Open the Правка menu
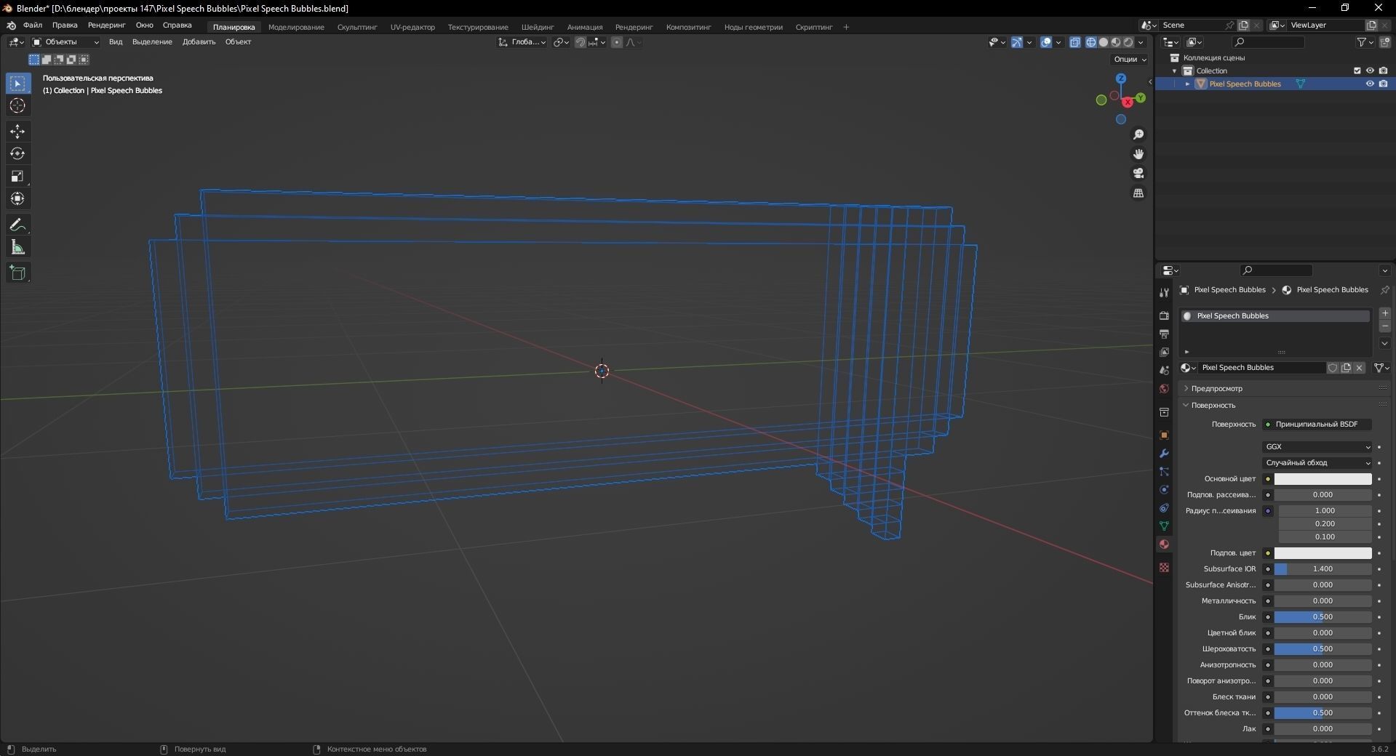The image size is (1396, 756). 65,25
